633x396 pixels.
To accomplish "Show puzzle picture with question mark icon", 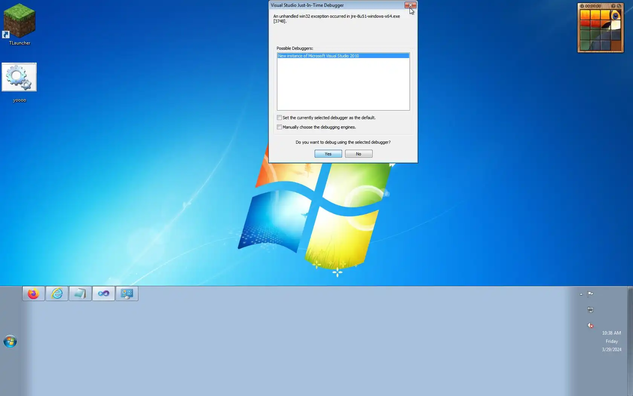I will pyautogui.click(x=613, y=6).
